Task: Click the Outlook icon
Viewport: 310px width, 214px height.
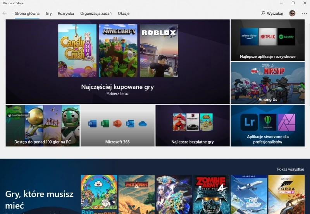Action: 130,124
